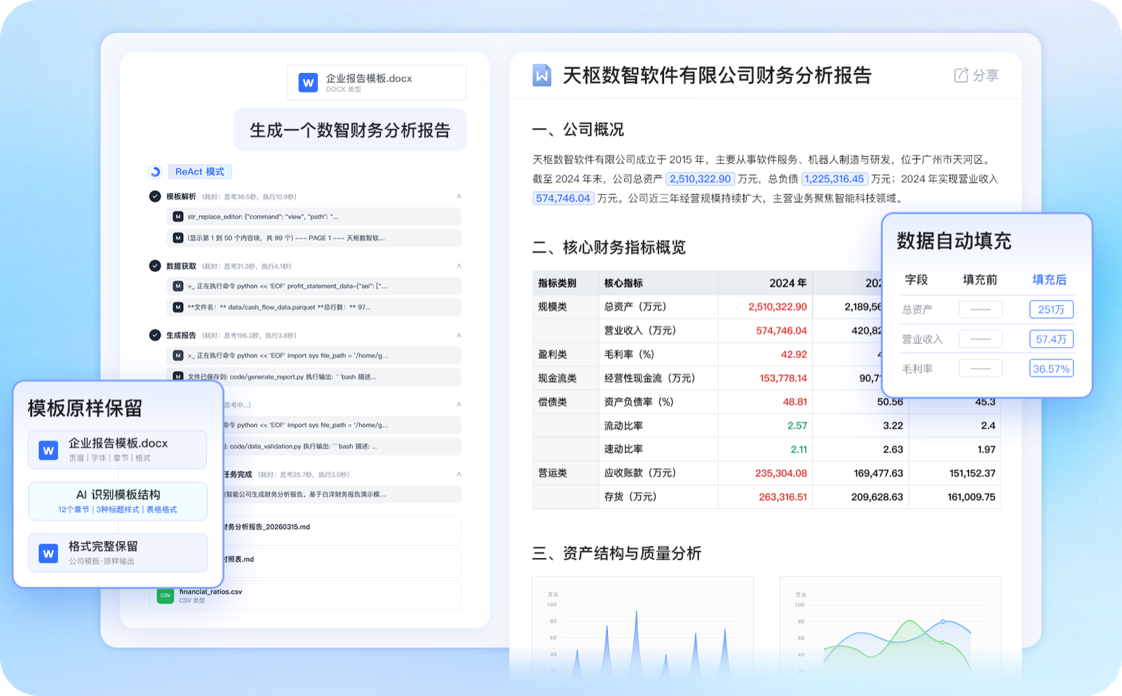Open 财务分析报告_20260315.md file card

[342, 531]
